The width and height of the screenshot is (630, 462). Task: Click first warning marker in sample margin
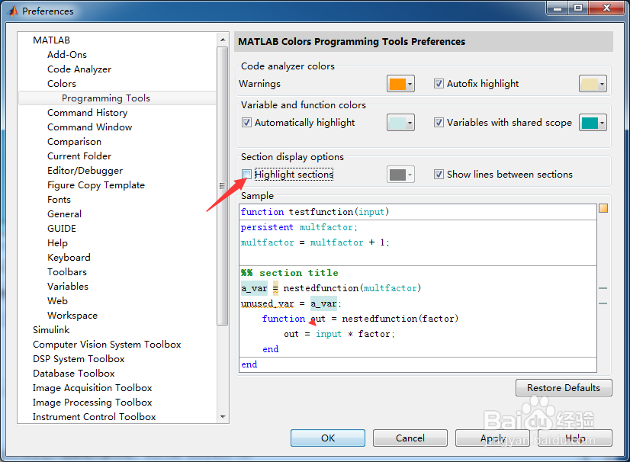click(x=603, y=288)
